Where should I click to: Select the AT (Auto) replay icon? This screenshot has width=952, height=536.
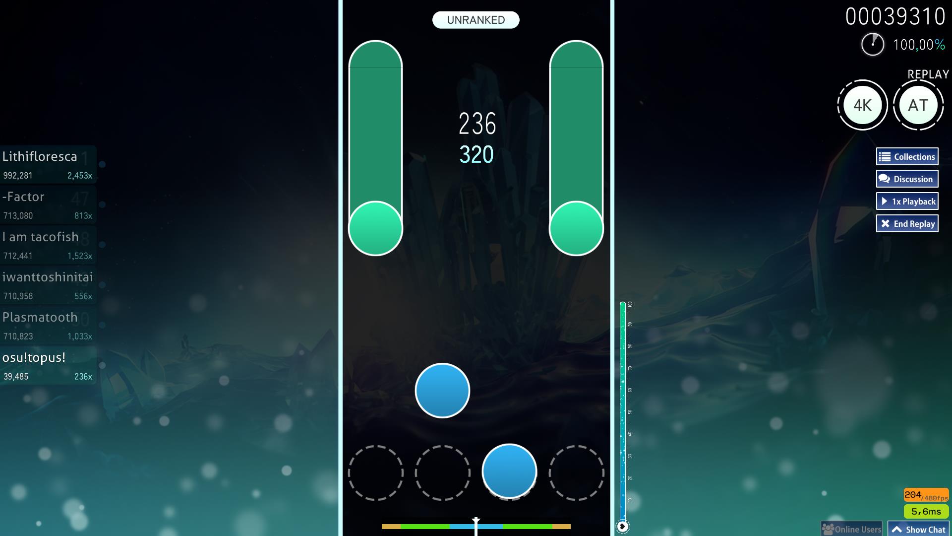[x=918, y=105]
